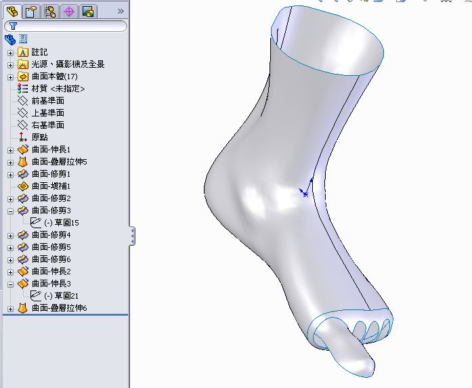Select the 曲面-修剪4 trim icon
The image size is (472, 388).
click(x=23, y=235)
